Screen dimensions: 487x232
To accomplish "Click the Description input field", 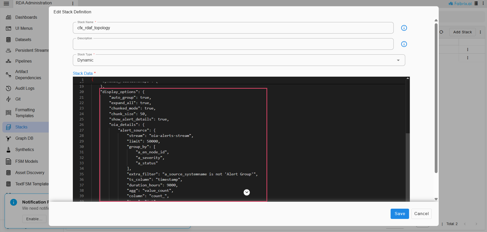I will coord(233,44).
